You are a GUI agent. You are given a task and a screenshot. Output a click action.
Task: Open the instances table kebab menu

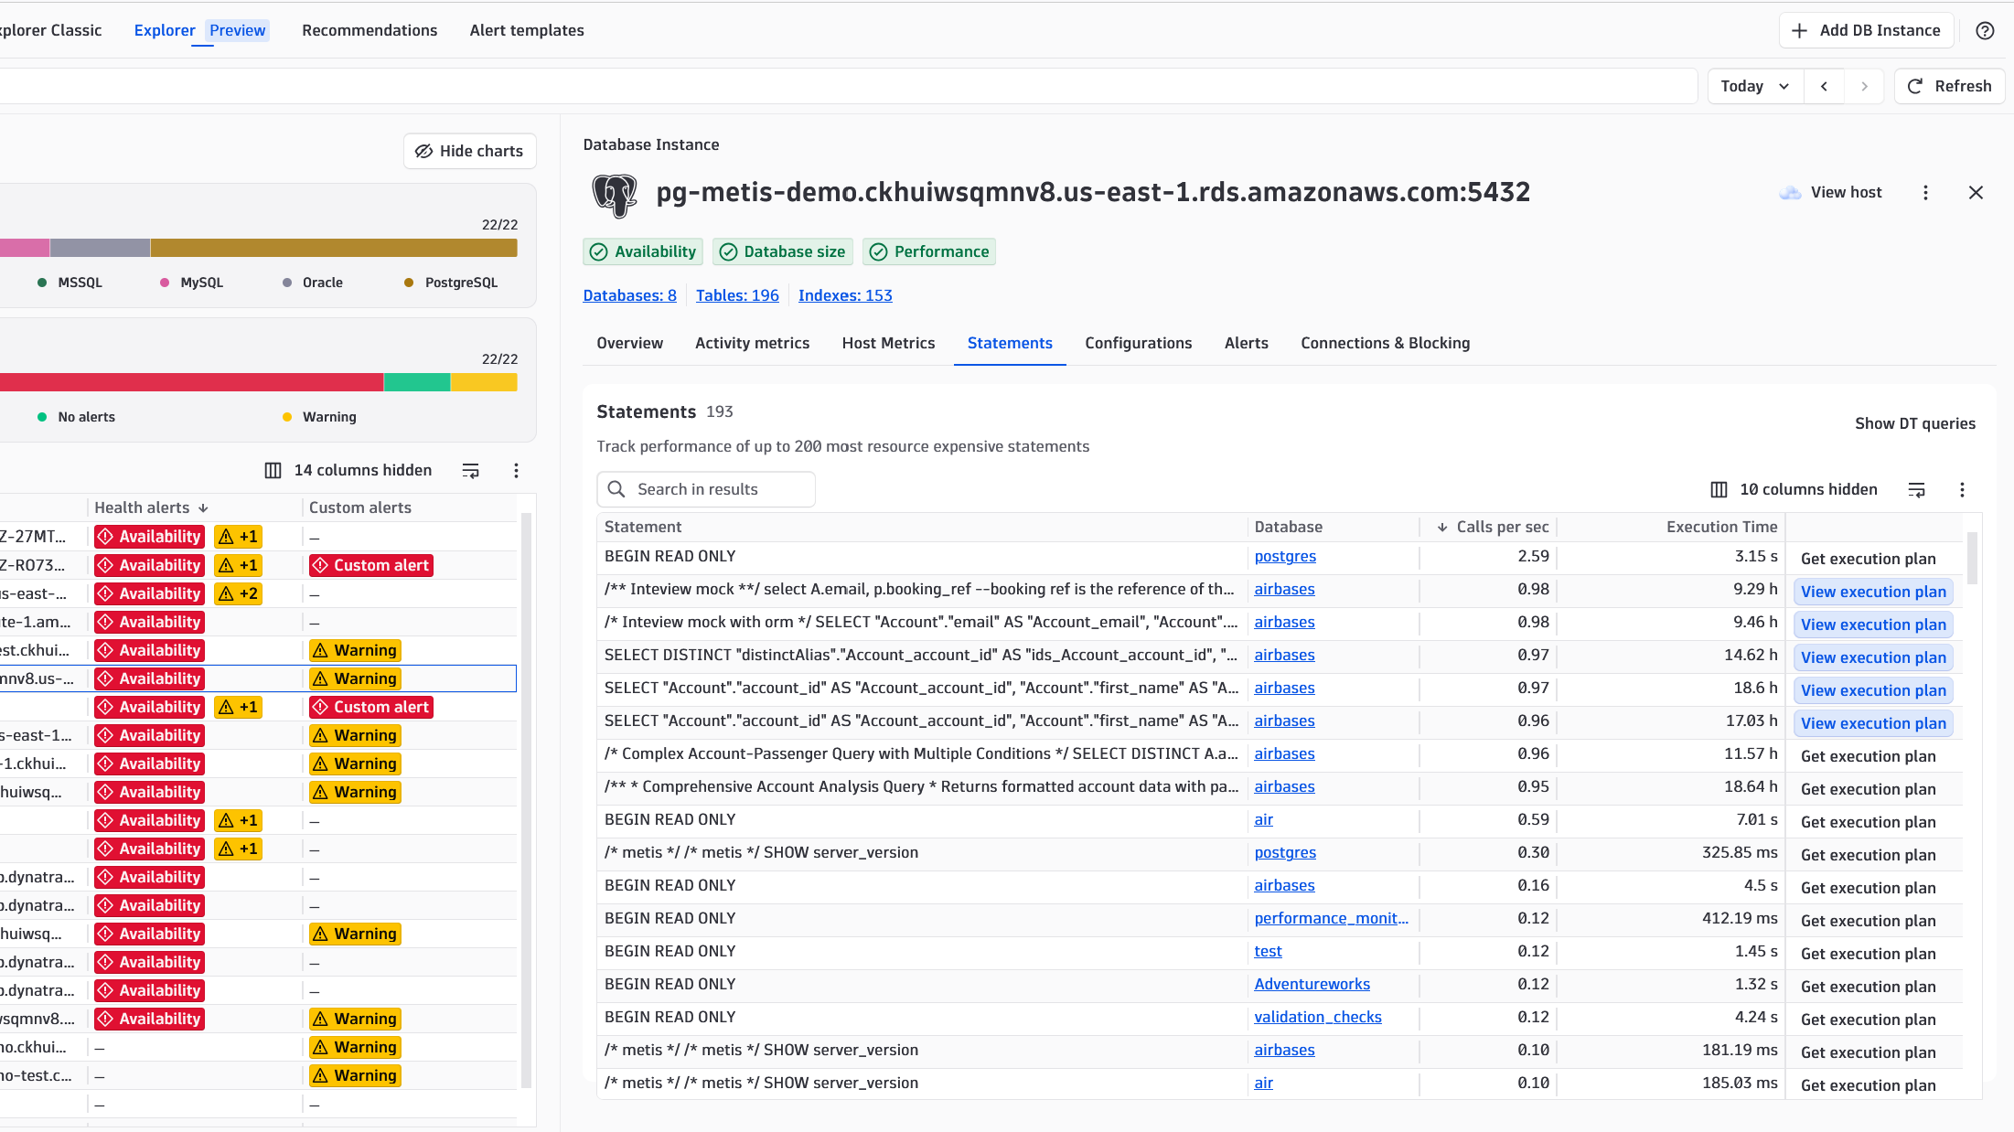click(x=516, y=470)
